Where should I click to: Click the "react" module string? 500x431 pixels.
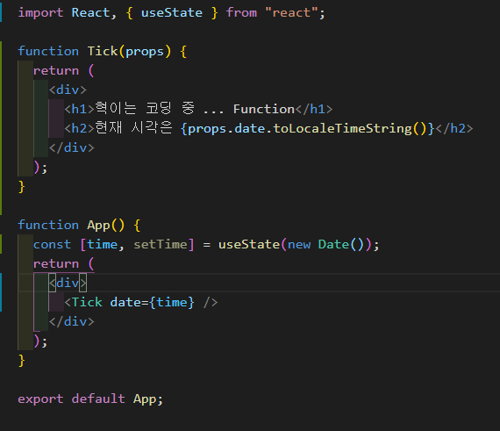[291, 13]
